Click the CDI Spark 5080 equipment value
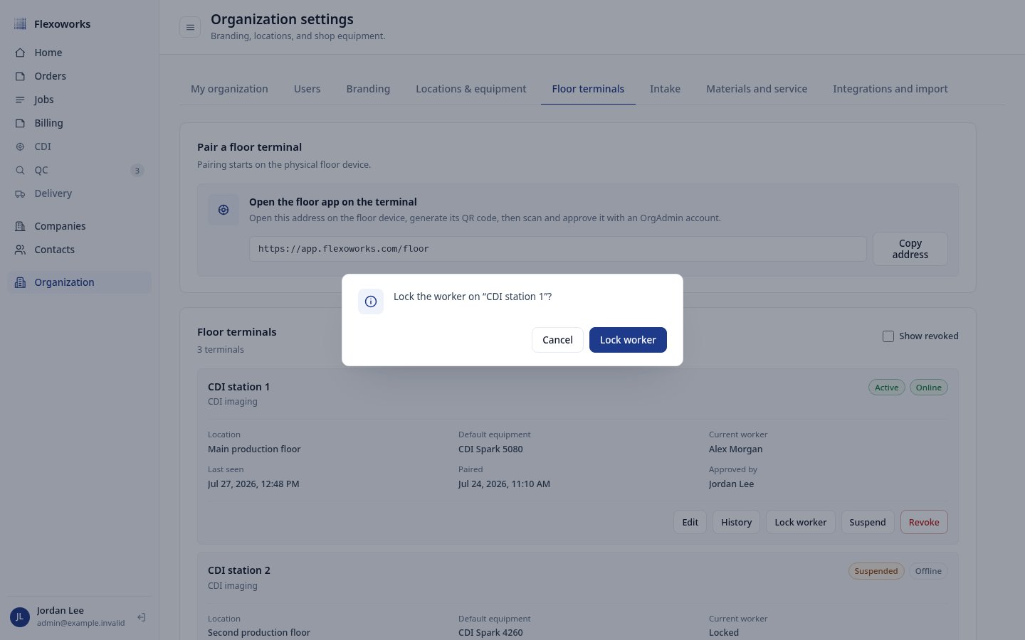Image resolution: width=1025 pixels, height=640 pixels. click(490, 449)
